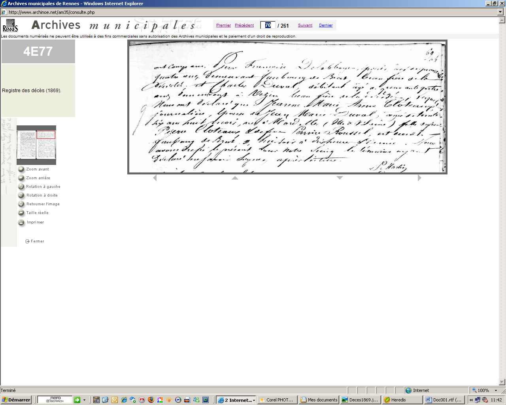Open the address bar URL dropdown
This screenshot has width=506, height=405.
click(500, 12)
